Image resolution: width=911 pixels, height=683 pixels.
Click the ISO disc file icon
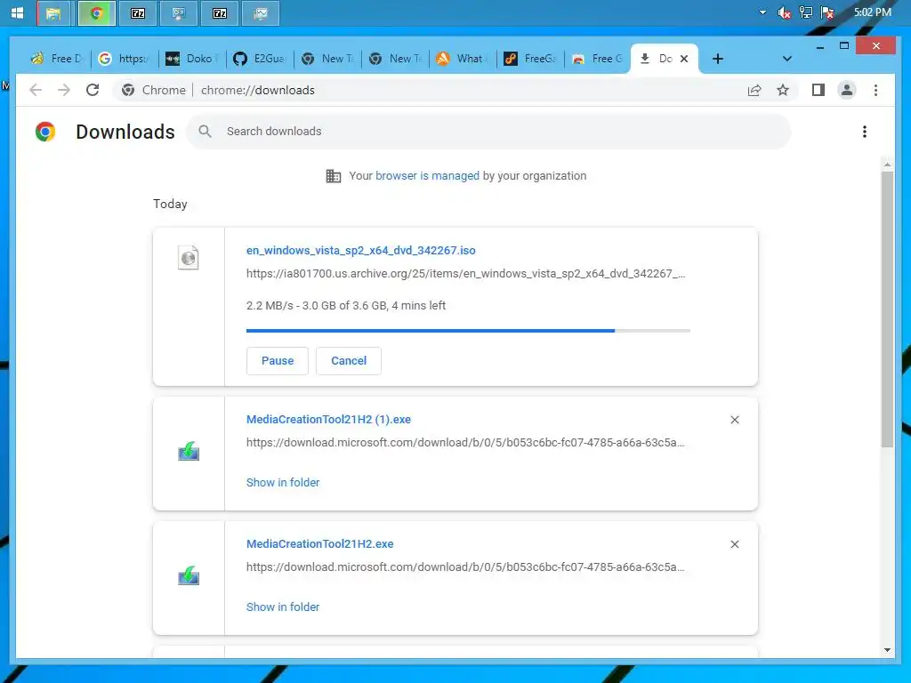[189, 257]
